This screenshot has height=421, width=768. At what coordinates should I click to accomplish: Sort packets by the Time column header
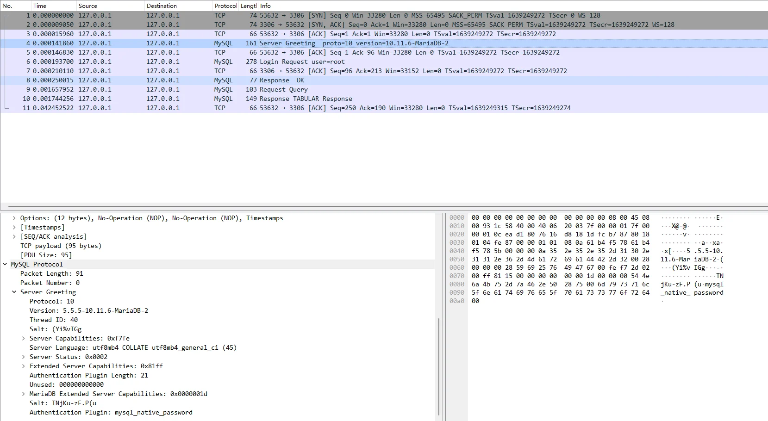click(x=40, y=6)
